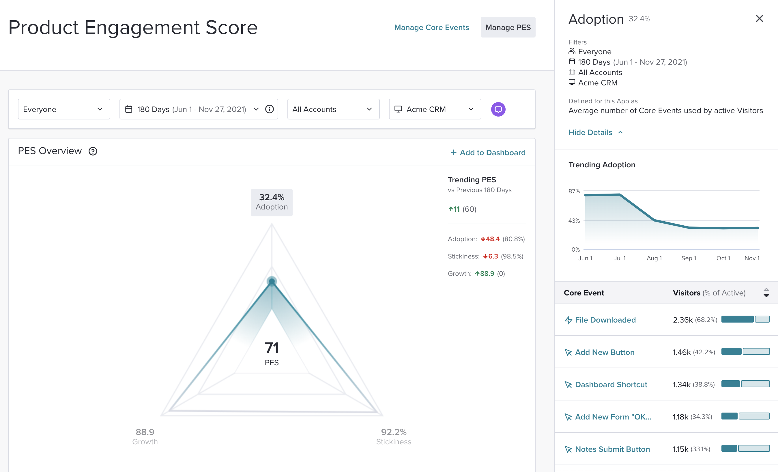This screenshot has height=472, width=778.
Task: Click the Notes Submit Button cursor icon
Action: pos(568,449)
